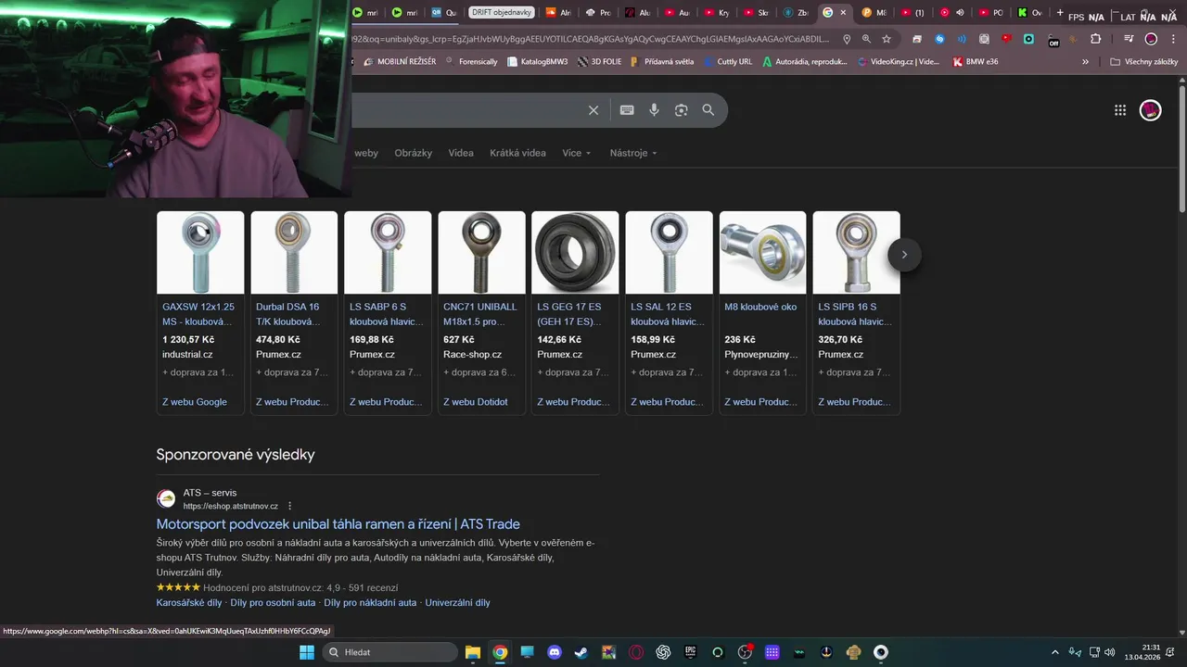Open the Nástroje dropdown
Screen dimensions: 1187x667
point(633,153)
